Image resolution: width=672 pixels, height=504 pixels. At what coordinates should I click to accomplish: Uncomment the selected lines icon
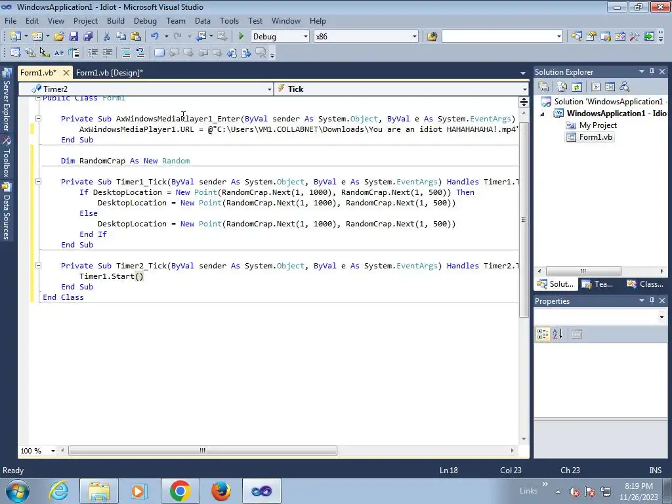140,52
